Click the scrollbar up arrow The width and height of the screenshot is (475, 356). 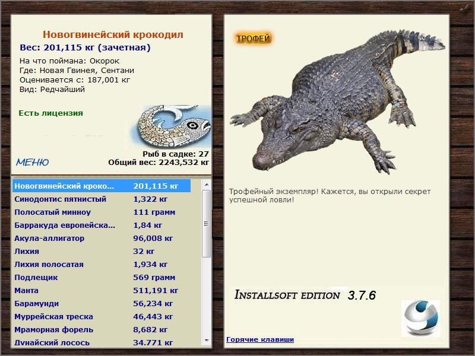pos(206,185)
